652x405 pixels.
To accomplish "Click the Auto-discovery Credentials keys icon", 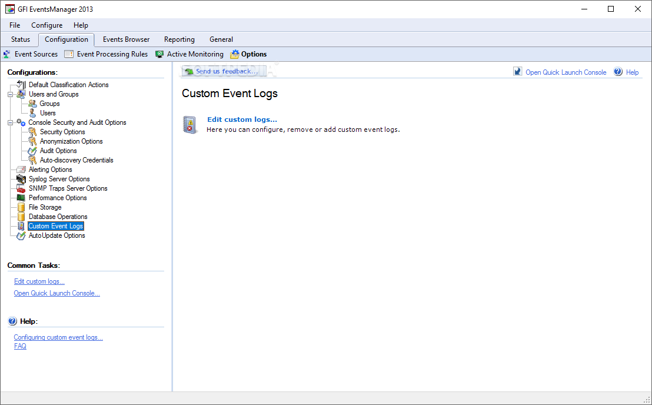I will (x=32, y=160).
